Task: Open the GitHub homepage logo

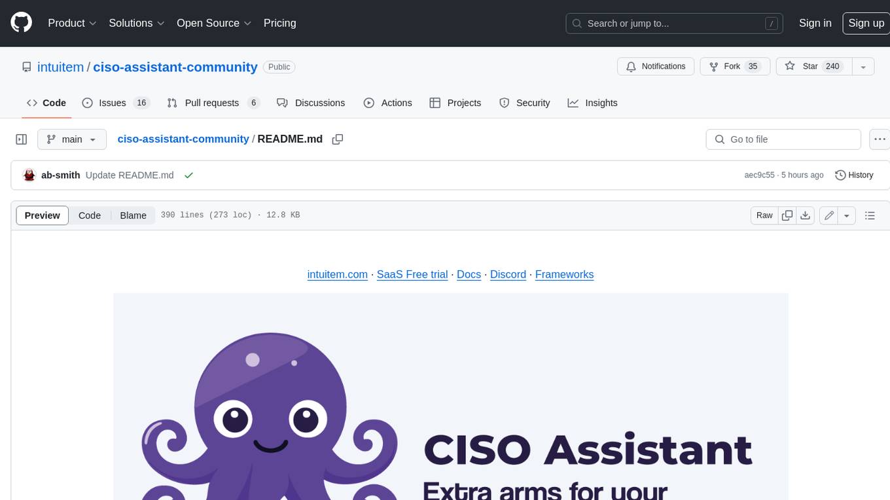Action: tap(21, 23)
